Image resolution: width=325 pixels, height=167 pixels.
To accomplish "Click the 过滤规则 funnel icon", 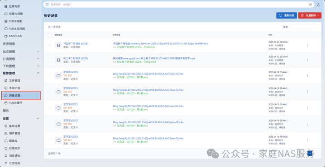I will 6,163.
